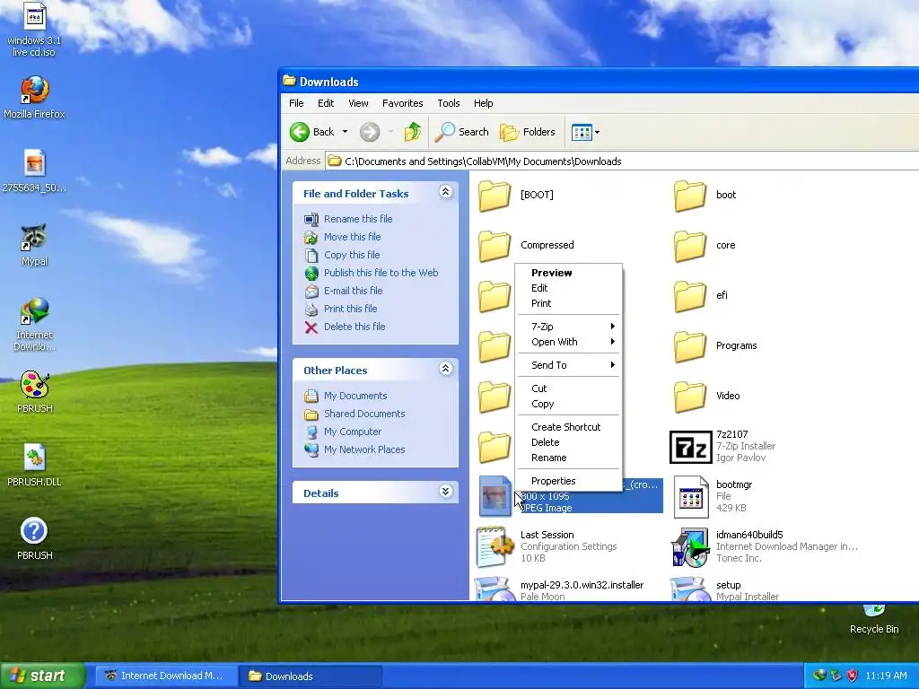
Task: Select the bootmgr file
Action: (713, 496)
